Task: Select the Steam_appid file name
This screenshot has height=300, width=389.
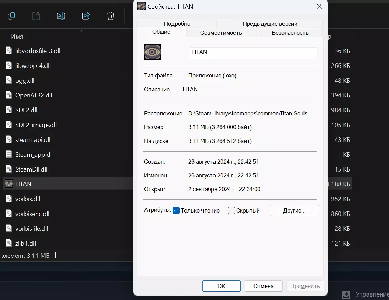Action: (x=32, y=155)
